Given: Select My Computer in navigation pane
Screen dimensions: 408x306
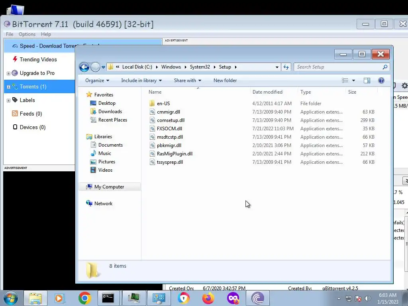Looking at the screenshot, I should (109, 187).
